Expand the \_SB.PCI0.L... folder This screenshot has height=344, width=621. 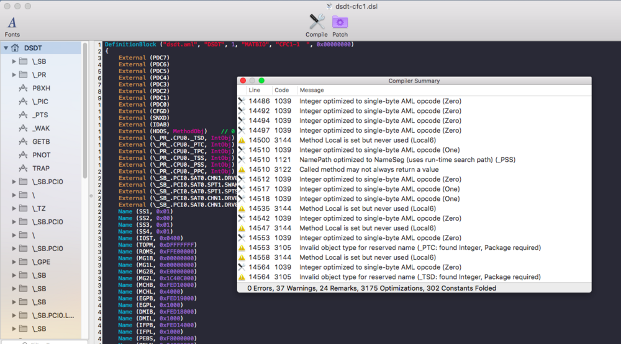click(x=15, y=315)
